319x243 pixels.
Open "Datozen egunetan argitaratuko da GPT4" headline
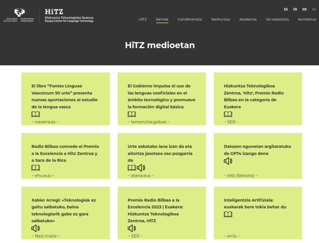coord(257,150)
